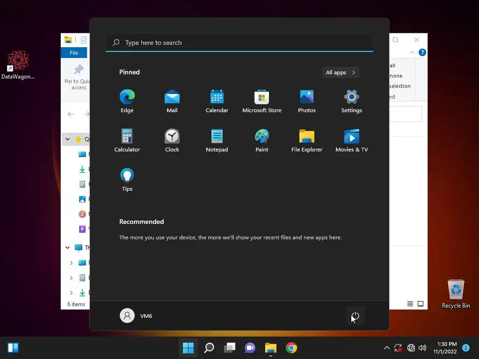Open Explorer help question mark icon
Screen dimensions: 479x359
point(422,52)
